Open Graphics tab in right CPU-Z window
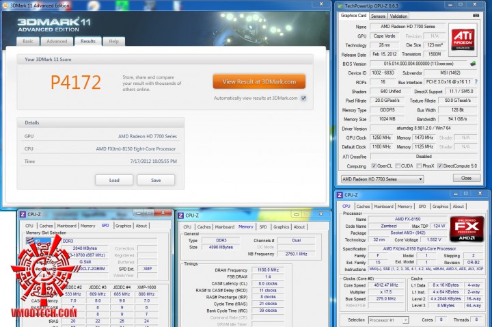The image size is (492, 327). click(440, 207)
